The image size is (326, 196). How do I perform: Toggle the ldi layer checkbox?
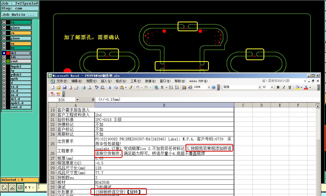click(4, 57)
